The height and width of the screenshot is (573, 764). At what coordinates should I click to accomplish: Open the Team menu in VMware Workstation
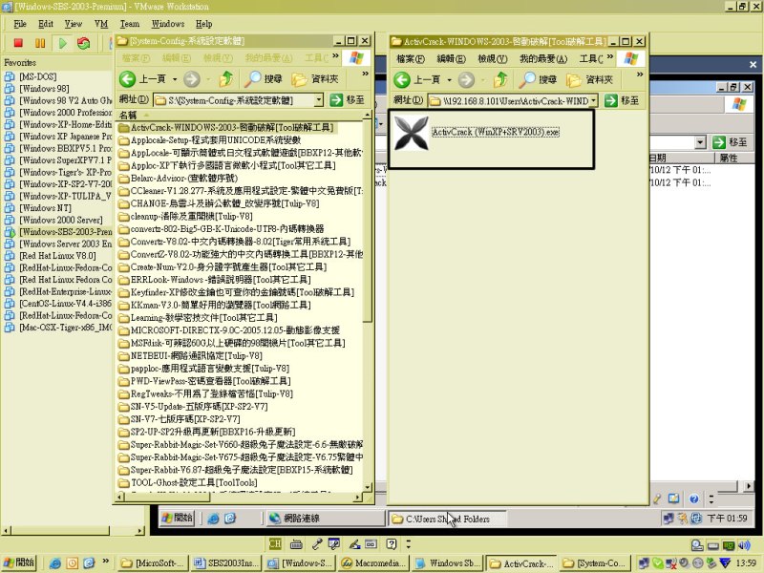tap(130, 23)
